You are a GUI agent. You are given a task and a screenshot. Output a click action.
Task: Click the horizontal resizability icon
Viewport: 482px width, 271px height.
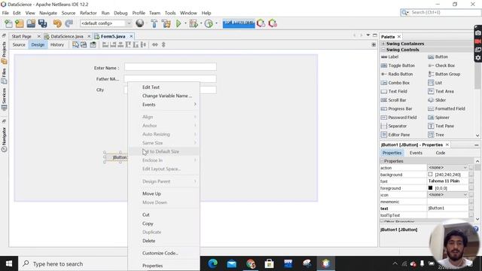(x=155, y=45)
